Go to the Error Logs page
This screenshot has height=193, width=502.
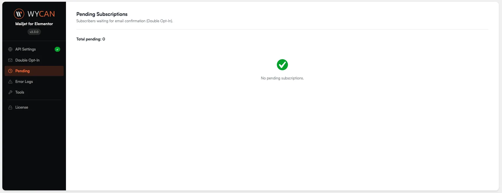[34, 81]
